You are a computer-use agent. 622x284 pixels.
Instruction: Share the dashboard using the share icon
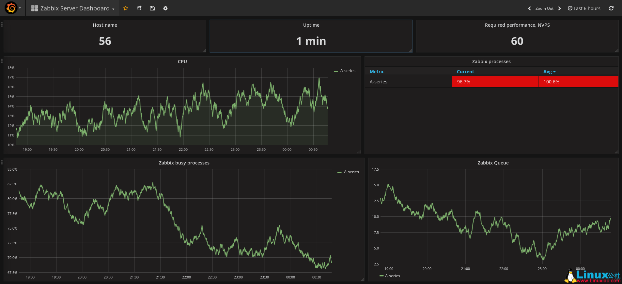point(139,8)
